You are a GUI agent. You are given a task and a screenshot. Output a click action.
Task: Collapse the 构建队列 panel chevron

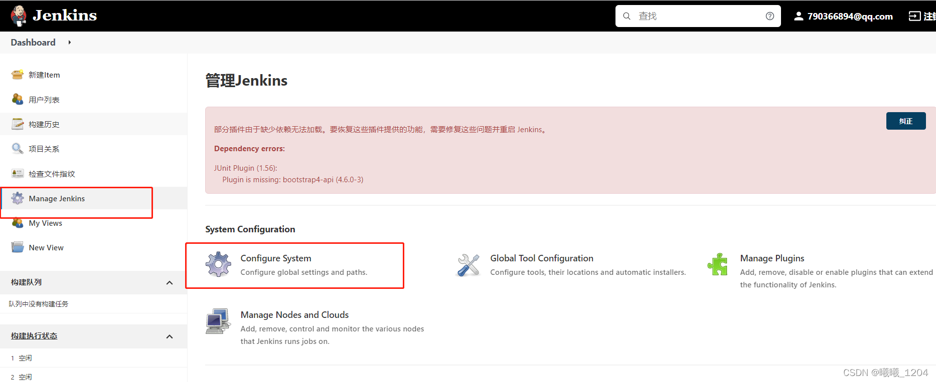(170, 283)
